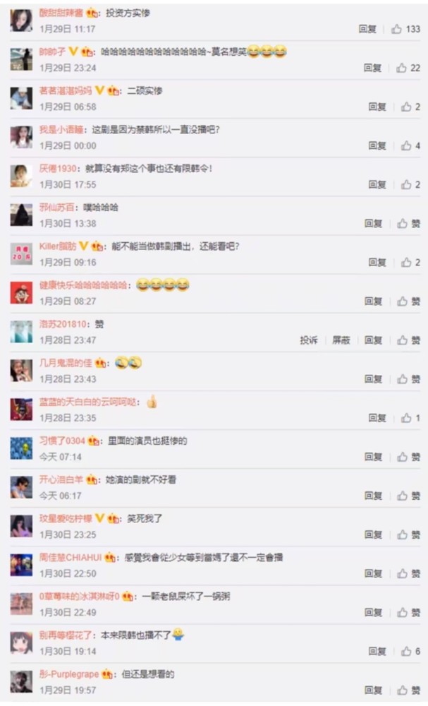Click 赞 on the comment posted 今天 07:14

coord(409,457)
